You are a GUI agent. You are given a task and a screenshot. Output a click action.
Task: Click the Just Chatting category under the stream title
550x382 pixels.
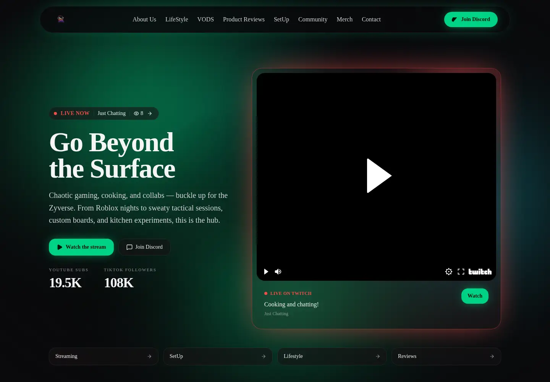276,314
